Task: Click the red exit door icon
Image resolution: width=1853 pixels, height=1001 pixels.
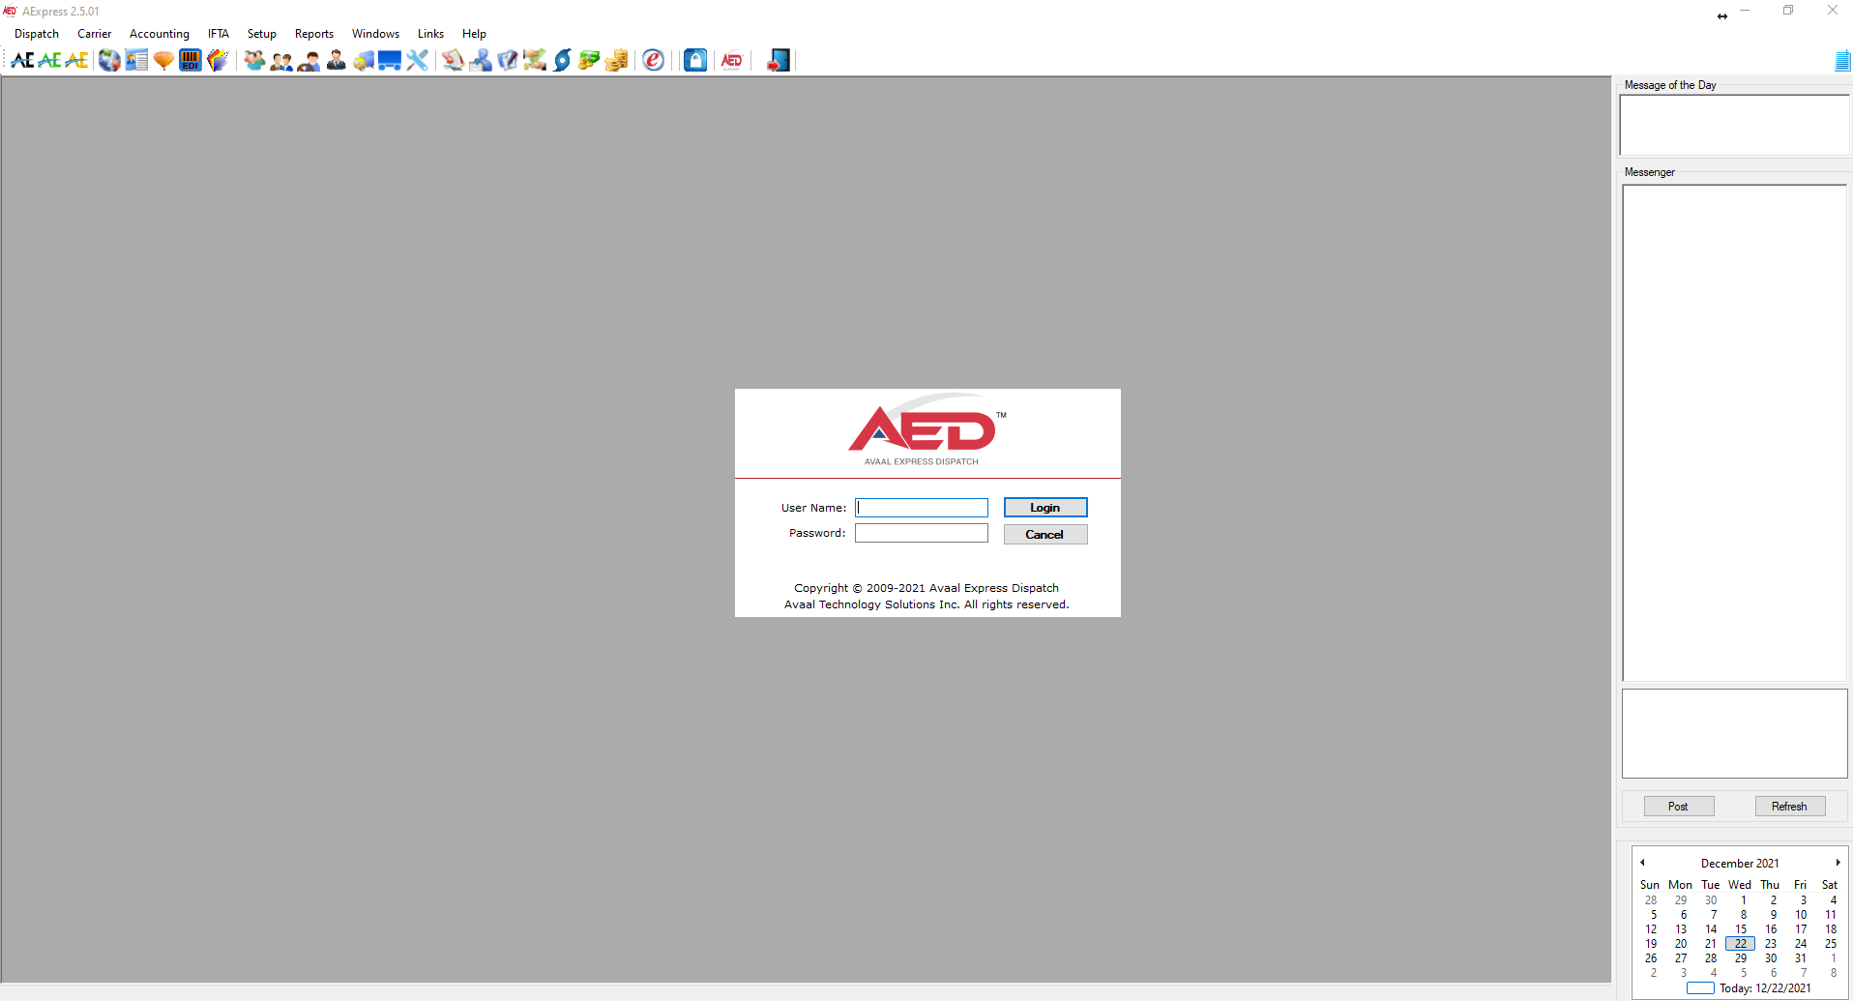Action: pyautogui.click(x=777, y=60)
